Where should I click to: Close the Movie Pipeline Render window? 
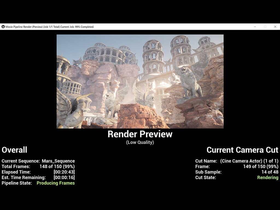click(x=275, y=27)
